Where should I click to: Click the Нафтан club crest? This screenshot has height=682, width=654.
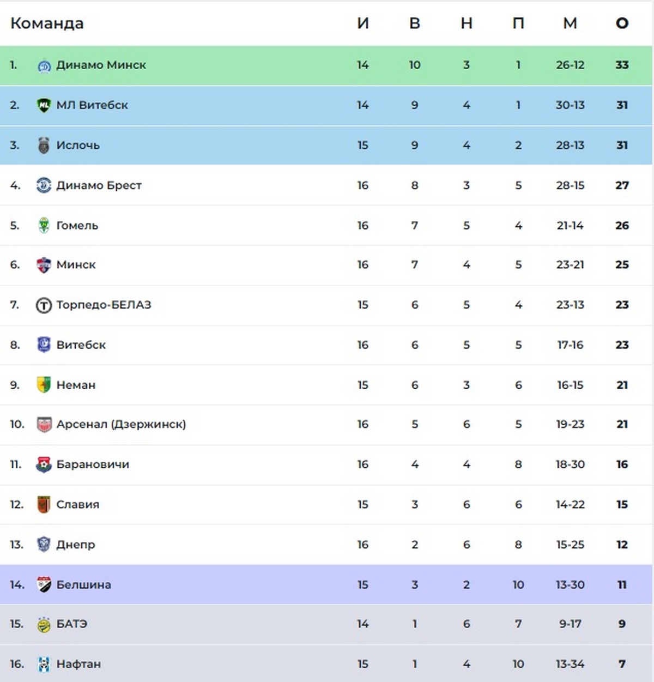pos(44,664)
